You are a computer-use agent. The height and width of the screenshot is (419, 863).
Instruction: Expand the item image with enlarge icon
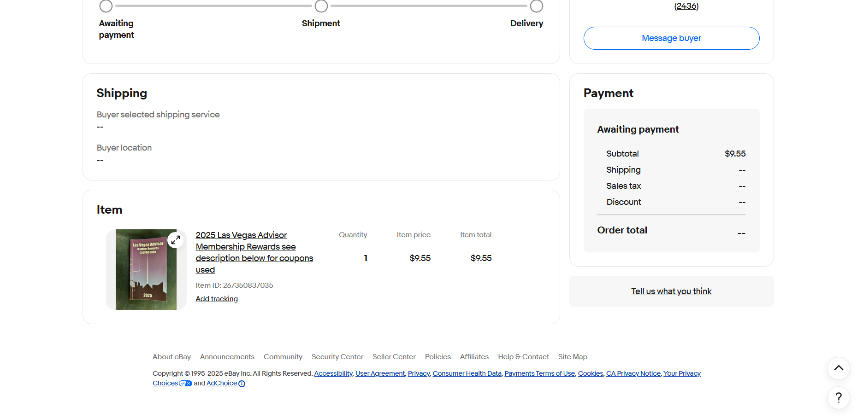176,240
